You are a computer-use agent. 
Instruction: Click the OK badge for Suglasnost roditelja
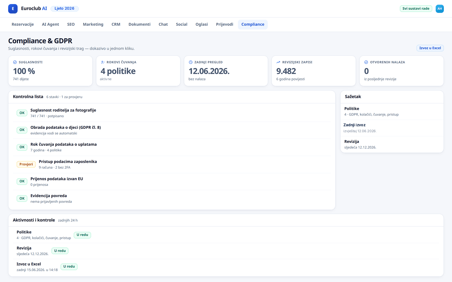(22, 113)
